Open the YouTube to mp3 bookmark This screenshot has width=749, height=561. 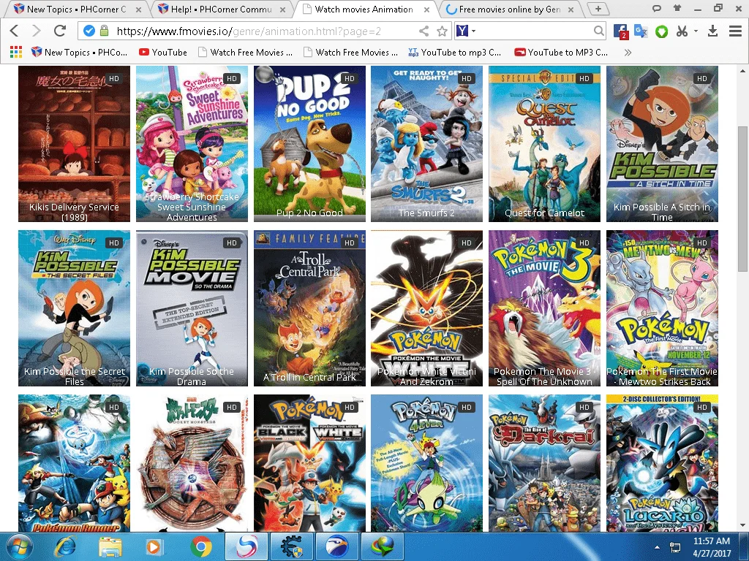point(455,52)
